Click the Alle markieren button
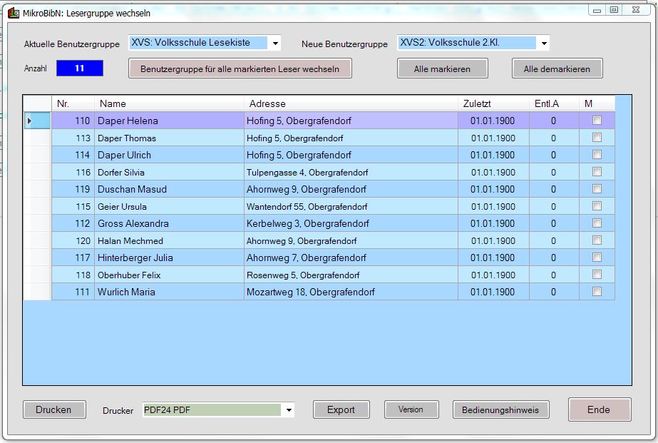The width and height of the screenshot is (658, 443). coord(442,68)
